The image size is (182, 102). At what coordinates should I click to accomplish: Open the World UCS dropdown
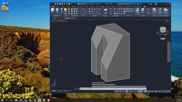118,14
